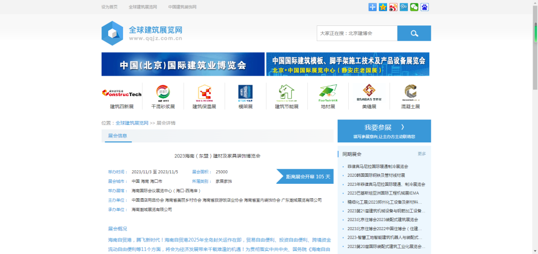The image size is (538, 254).
Task: Open the 模架展 logo
Action: point(245,93)
